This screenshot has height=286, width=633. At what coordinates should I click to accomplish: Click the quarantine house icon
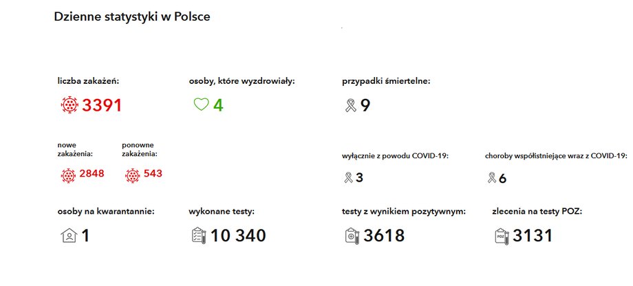69,235
